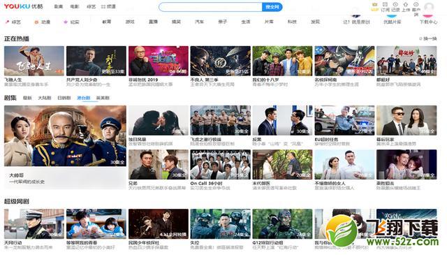Open the large 大帅哥 drama poster
The image size is (447, 255).
click(65, 136)
